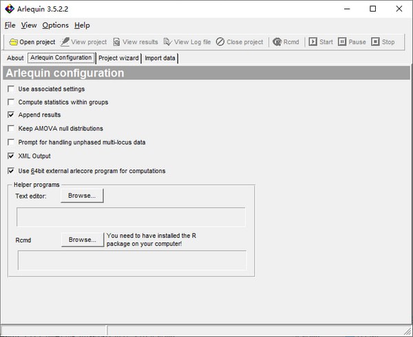
Task: Click the Rcmd path field
Action: (132, 261)
